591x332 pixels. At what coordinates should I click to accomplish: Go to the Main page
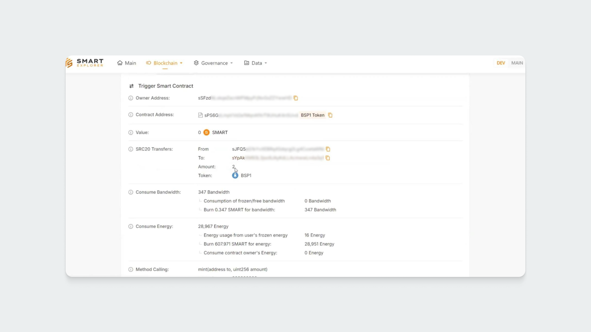[x=127, y=63]
